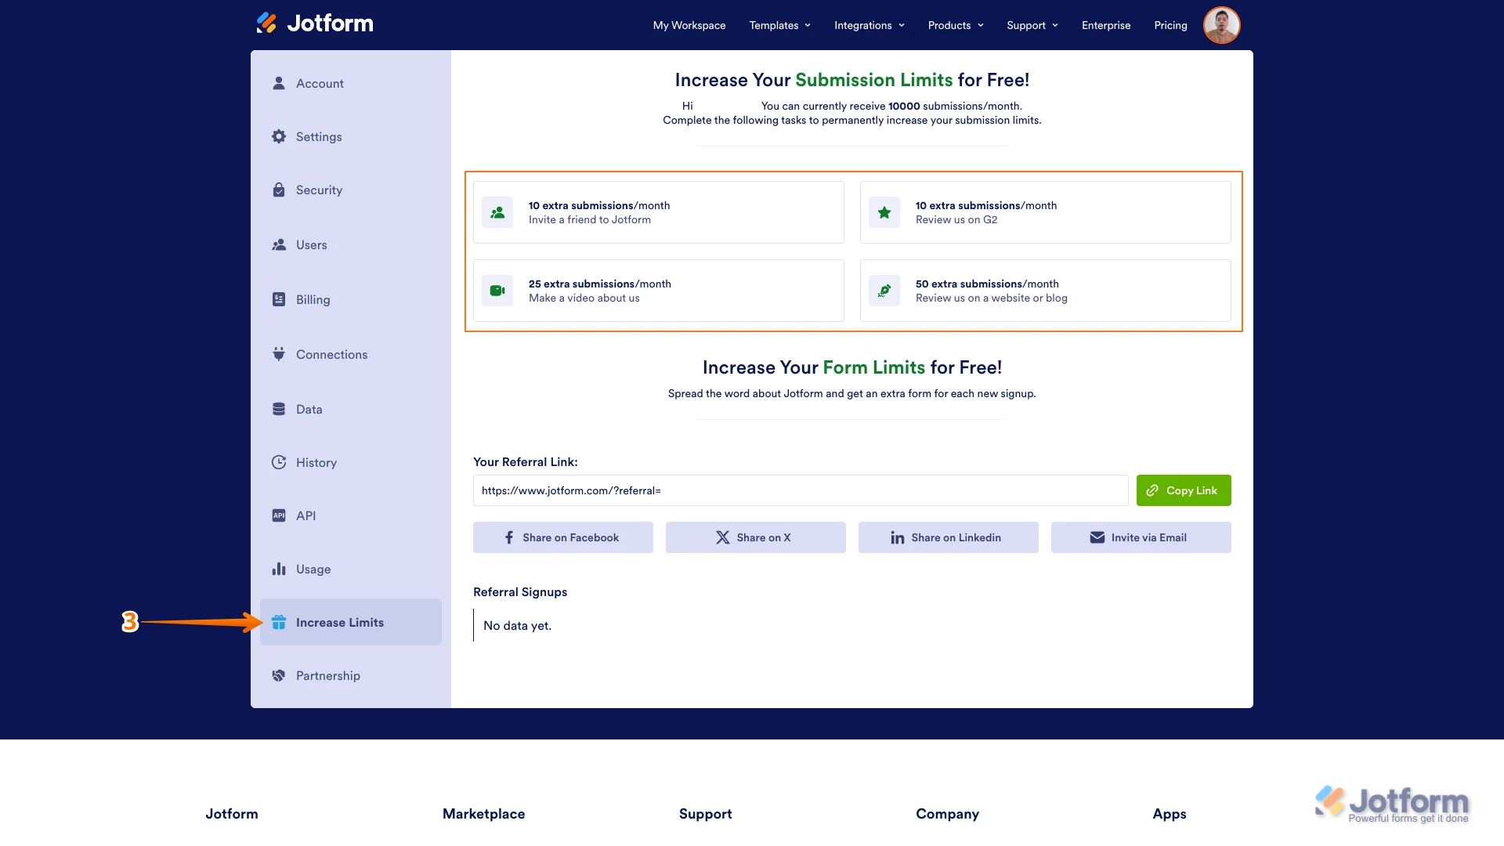
Task: Click the footer "Jotform" column heading
Action: [x=232, y=814]
